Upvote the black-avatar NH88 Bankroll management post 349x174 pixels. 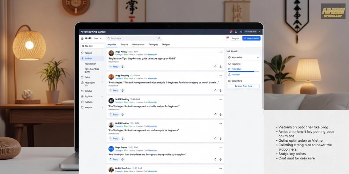[215, 114]
